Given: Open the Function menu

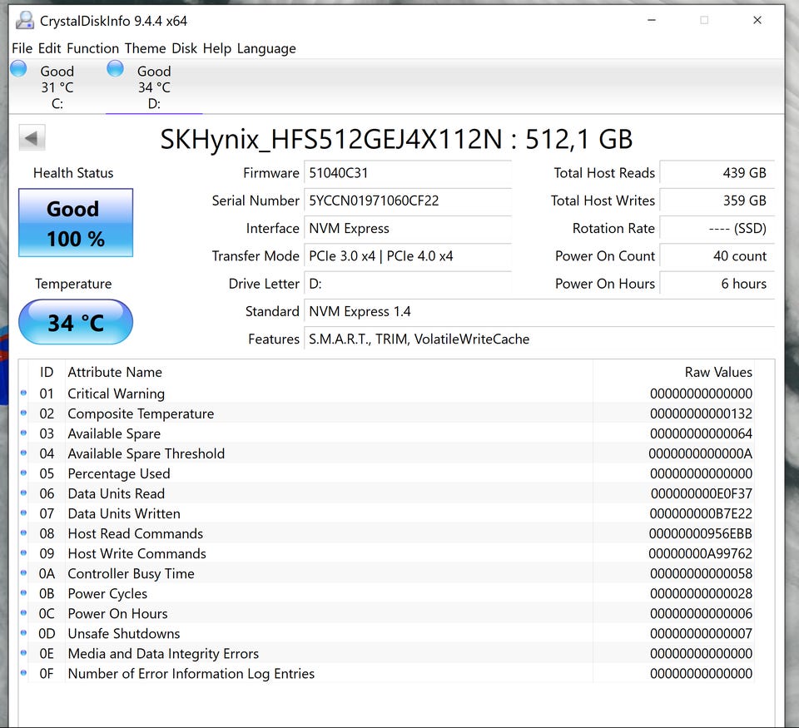Looking at the screenshot, I should 92,48.
